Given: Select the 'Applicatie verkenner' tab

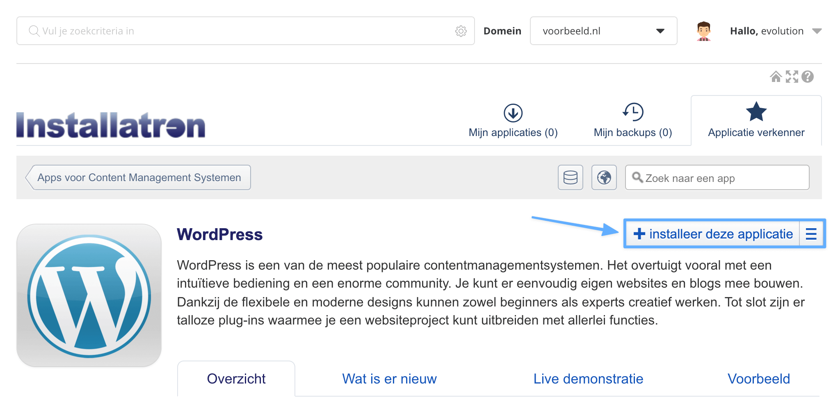Looking at the screenshot, I should [x=756, y=121].
